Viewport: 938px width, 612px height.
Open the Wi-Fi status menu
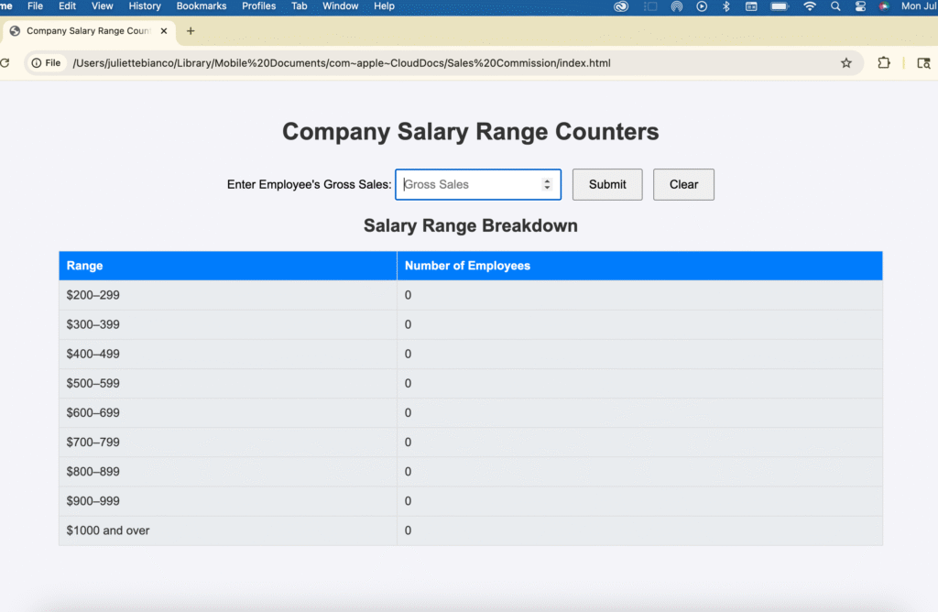pyautogui.click(x=809, y=6)
